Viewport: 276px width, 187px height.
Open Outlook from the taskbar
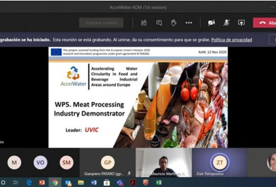coord(68,182)
